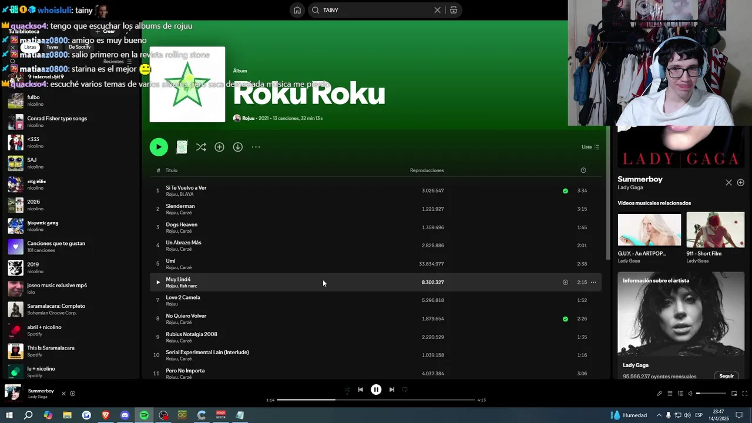
Task: Download the Roku Roku album
Action: coord(237,147)
